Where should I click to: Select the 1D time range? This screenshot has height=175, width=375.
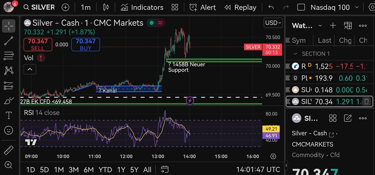(x=30, y=170)
